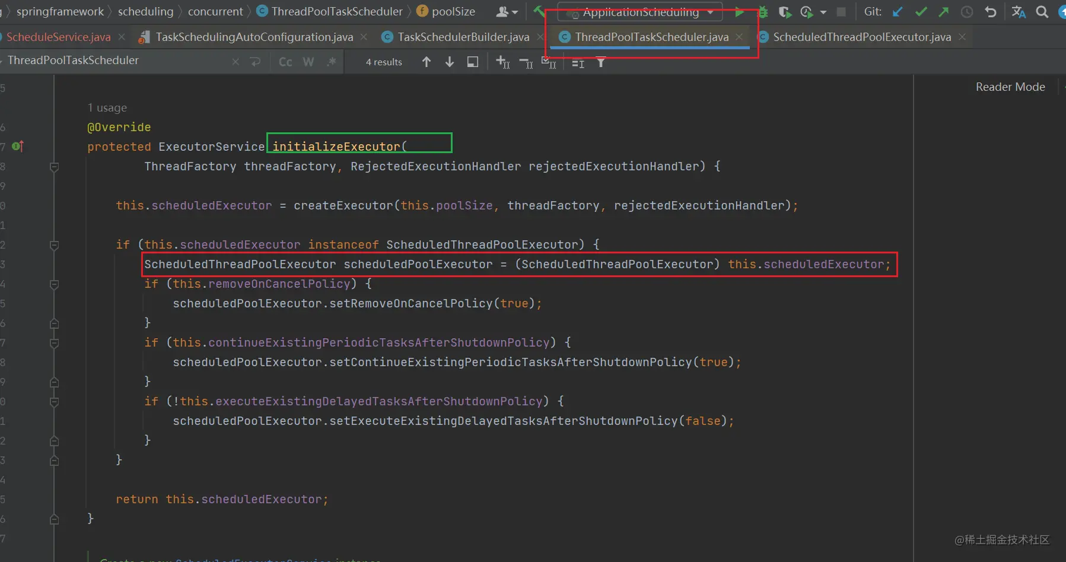This screenshot has height=562, width=1066.
Task: Run the ApplicationScheduling configuration
Action: [x=739, y=12]
